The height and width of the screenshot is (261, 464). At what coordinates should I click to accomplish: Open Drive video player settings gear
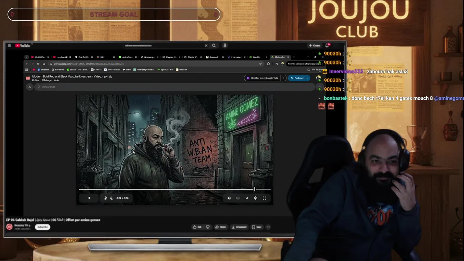(x=256, y=198)
